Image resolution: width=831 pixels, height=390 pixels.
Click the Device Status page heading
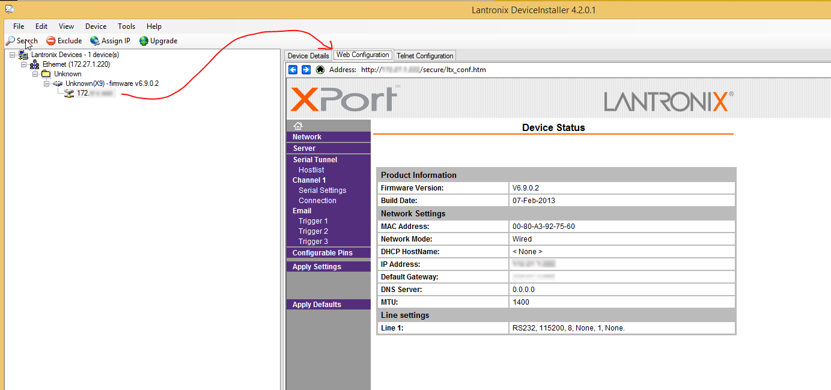click(x=553, y=127)
